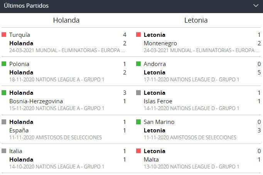Click gray draw indicator for Letonia vs Islas Feroe
Screen dimensions: 263x175
138,93
